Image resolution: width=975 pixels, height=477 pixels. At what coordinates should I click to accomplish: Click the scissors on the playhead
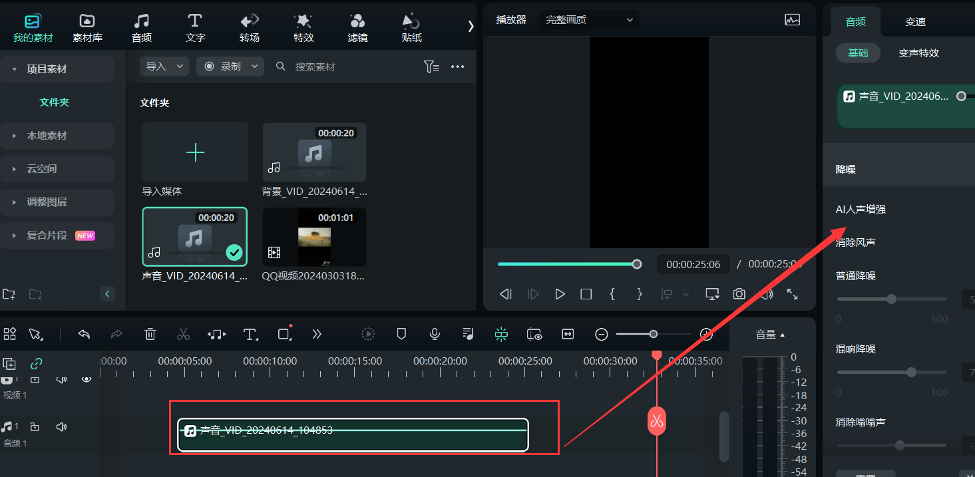[x=657, y=421]
